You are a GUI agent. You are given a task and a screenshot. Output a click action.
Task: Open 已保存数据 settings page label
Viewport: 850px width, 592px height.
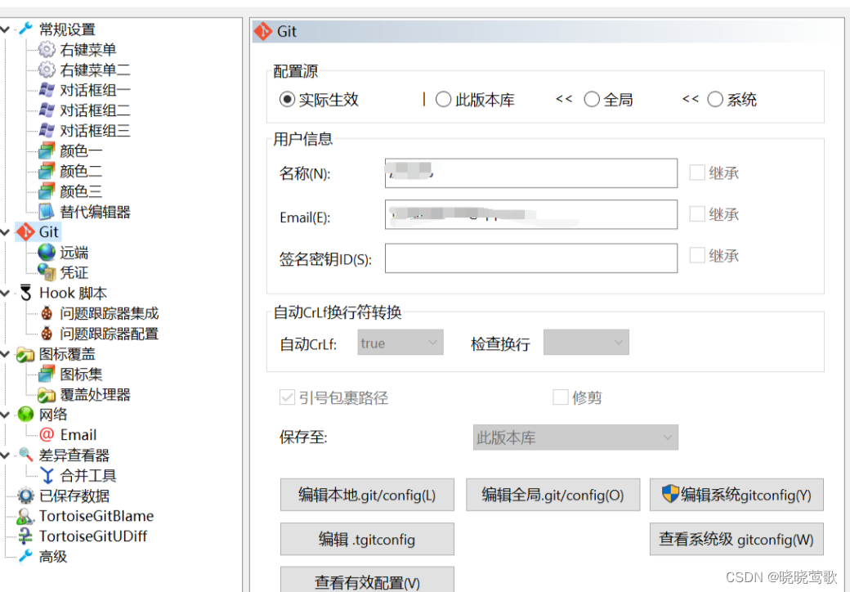74,496
